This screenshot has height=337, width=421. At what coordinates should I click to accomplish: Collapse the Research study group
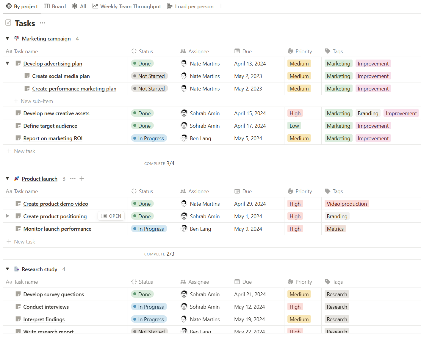7,269
